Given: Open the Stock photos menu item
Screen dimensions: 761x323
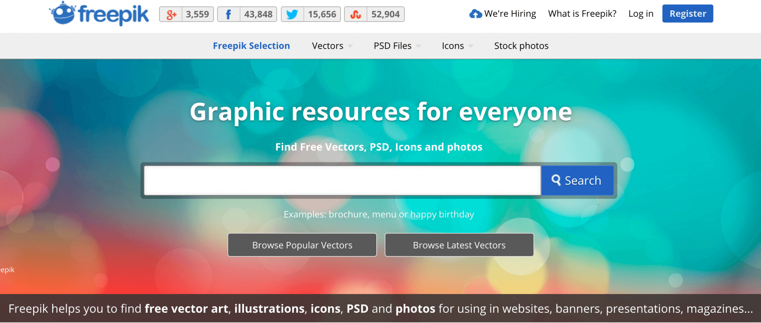Looking at the screenshot, I should [x=521, y=46].
